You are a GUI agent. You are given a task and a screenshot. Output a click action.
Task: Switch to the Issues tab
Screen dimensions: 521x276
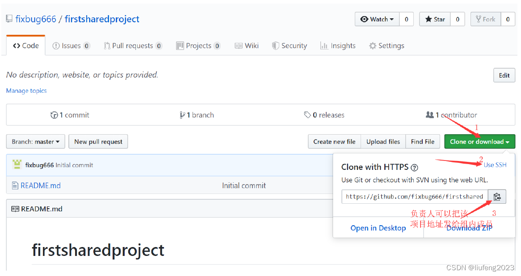[71, 46]
